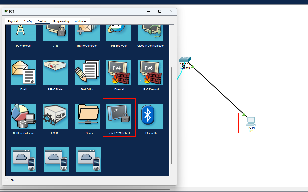The width and height of the screenshot is (308, 192).
Task: Enable the Top checkbox
Action: (7, 180)
